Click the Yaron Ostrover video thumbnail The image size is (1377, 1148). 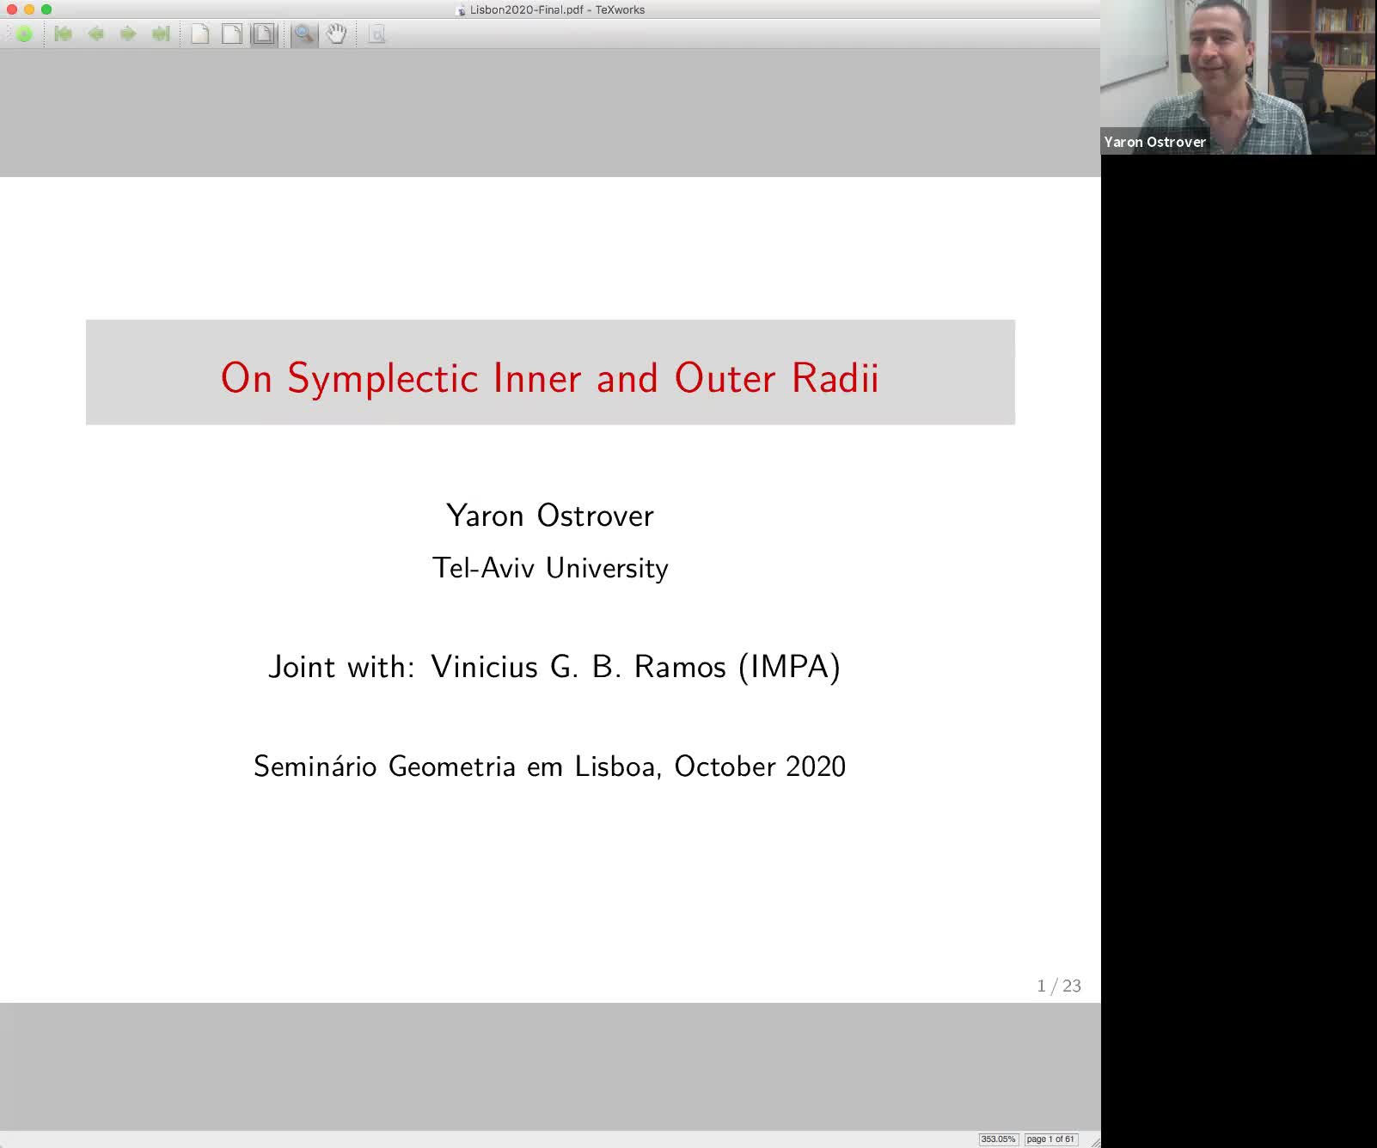(x=1239, y=77)
